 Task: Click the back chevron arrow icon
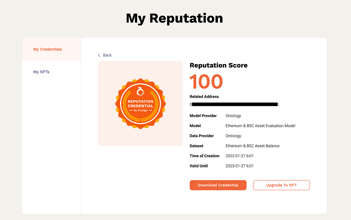(x=99, y=55)
